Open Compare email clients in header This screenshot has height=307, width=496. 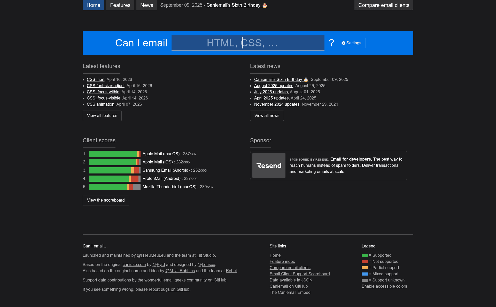click(384, 5)
